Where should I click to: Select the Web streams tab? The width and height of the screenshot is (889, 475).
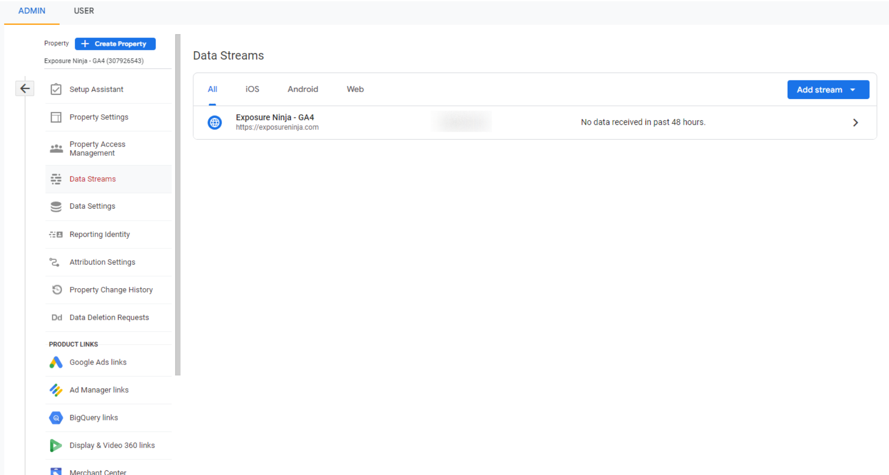355,89
